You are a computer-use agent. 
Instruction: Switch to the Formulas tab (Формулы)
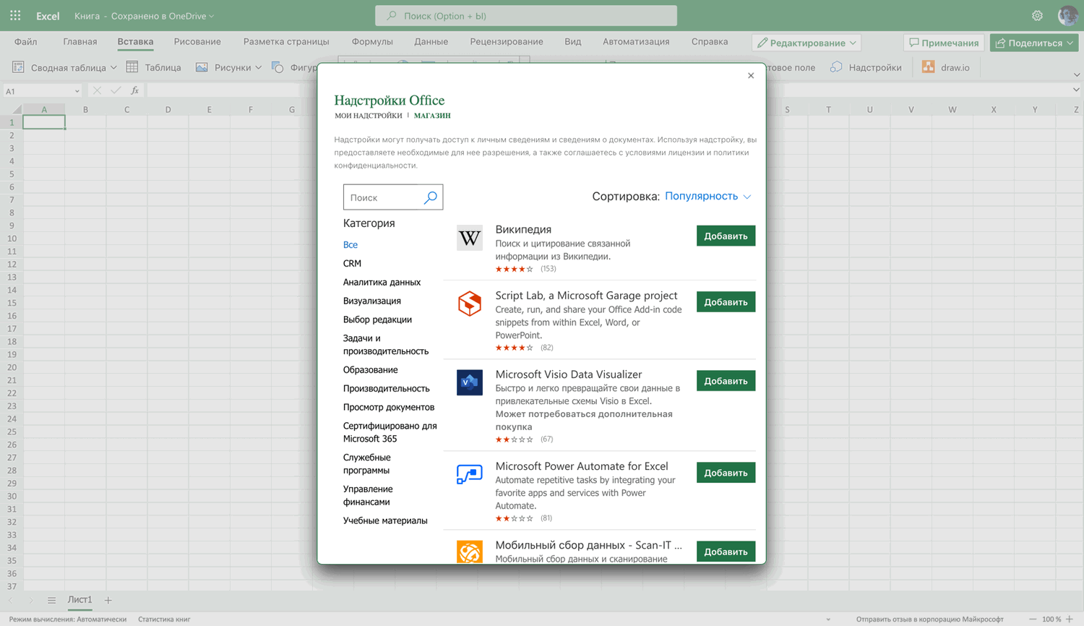click(372, 42)
